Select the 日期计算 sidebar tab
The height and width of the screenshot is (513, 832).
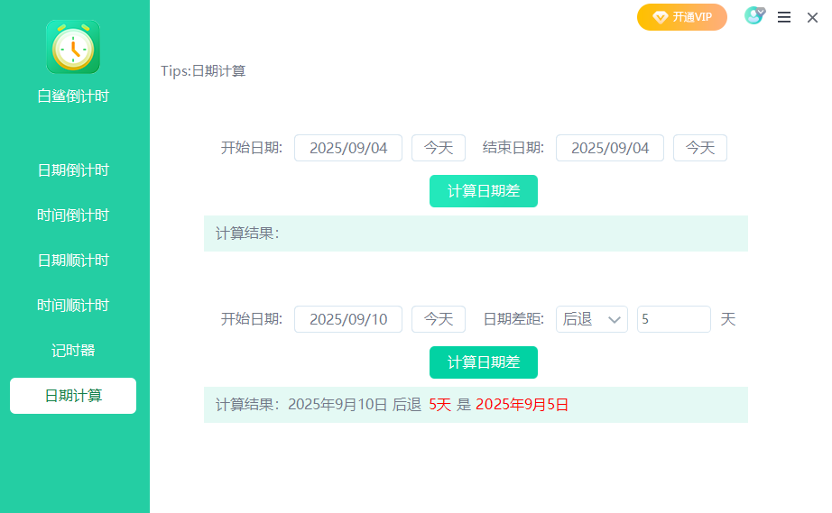[x=73, y=396]
